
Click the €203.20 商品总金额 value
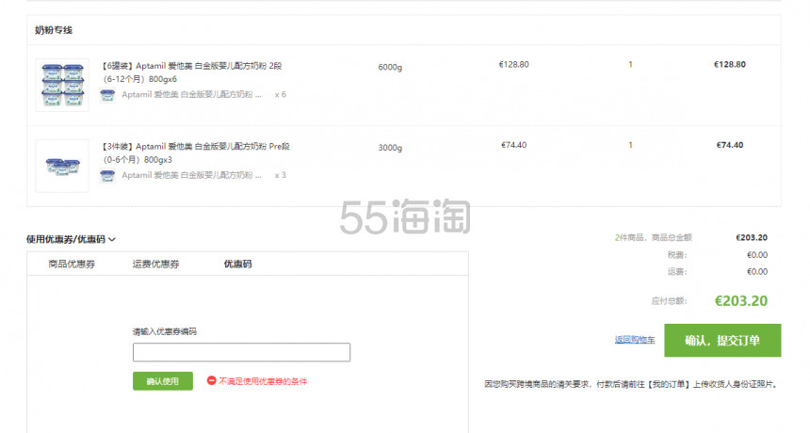752,237
